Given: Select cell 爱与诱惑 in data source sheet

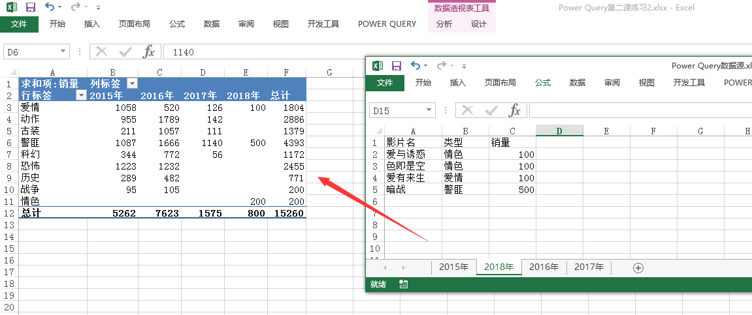Looking at the screenshot, I should [414, 154].
